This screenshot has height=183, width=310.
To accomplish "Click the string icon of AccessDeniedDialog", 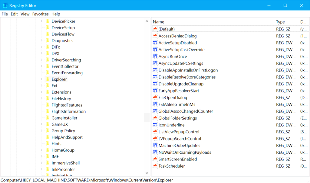I will point(155,36).
